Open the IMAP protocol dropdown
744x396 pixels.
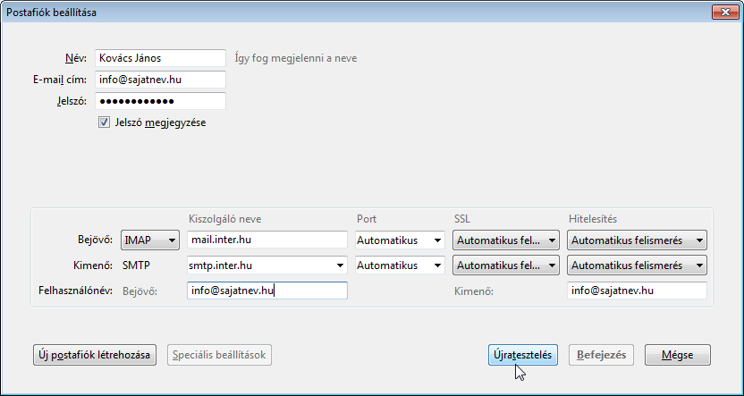click(x=150, y=240)
